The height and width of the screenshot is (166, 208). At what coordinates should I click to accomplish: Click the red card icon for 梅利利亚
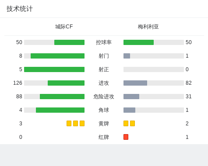pos(126,137)
